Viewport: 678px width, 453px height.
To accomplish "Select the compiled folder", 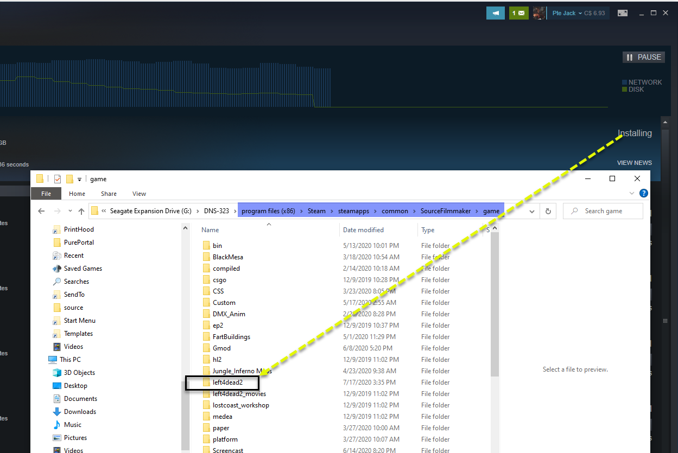I will (x=226, y=269).
